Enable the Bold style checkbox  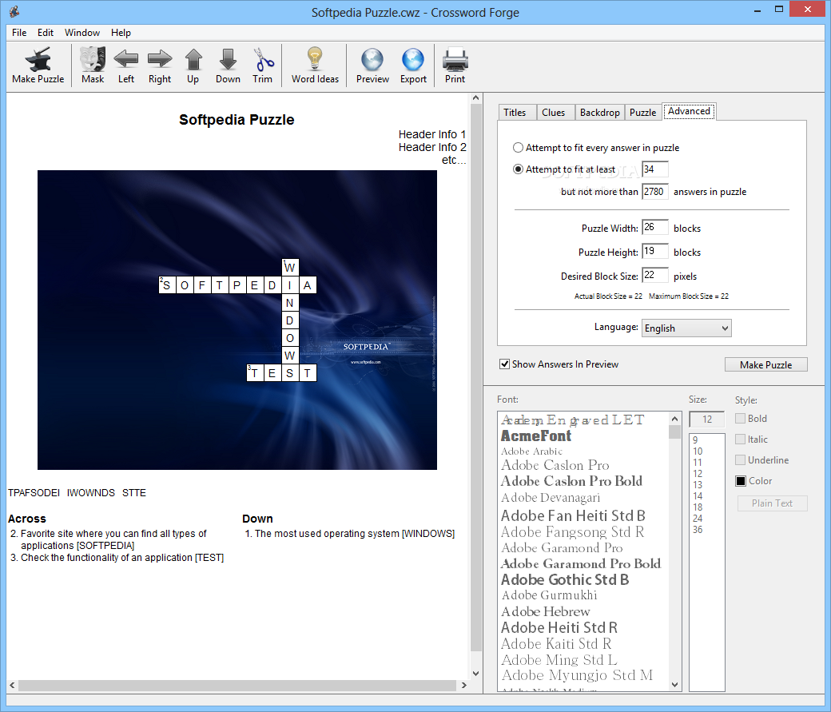pos(741,418)
